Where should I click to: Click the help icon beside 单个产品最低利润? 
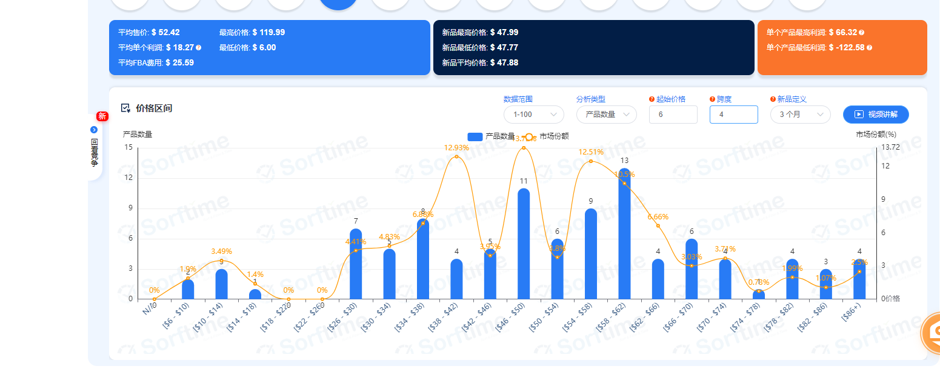[869, 48]
